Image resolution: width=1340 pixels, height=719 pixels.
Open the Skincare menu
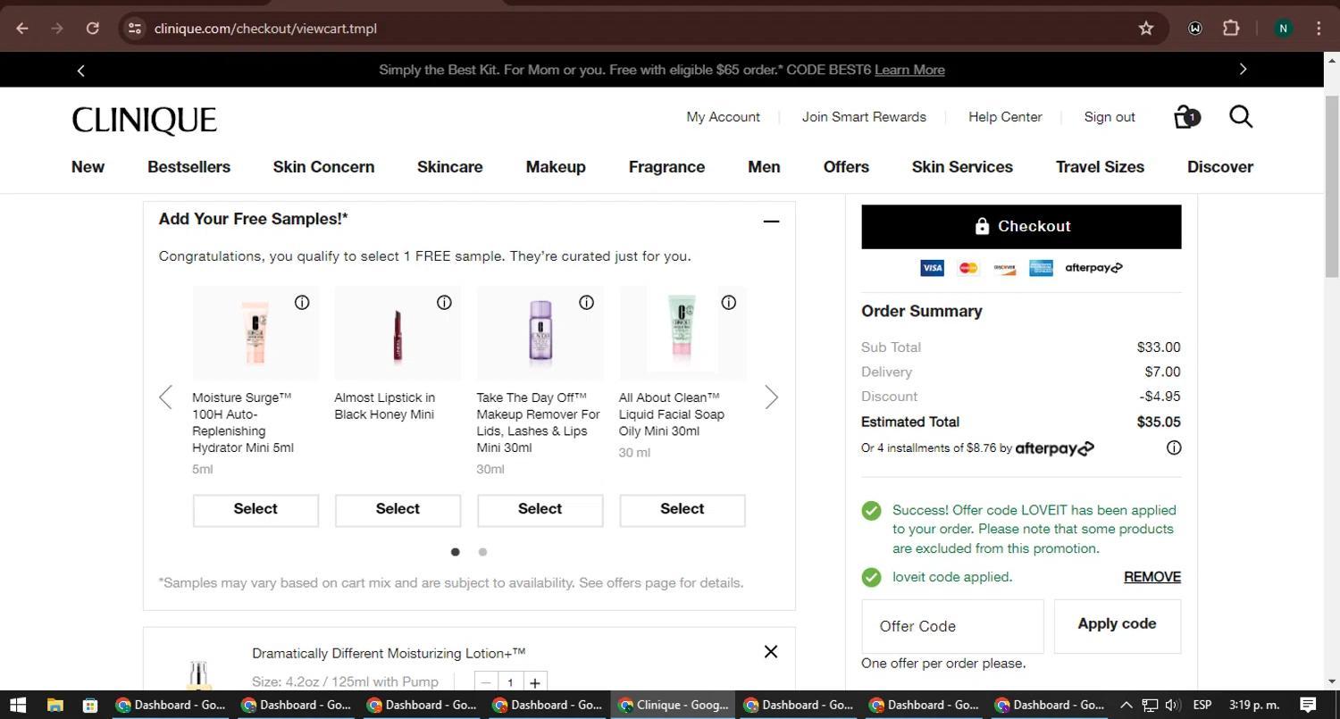click(449, 167)
